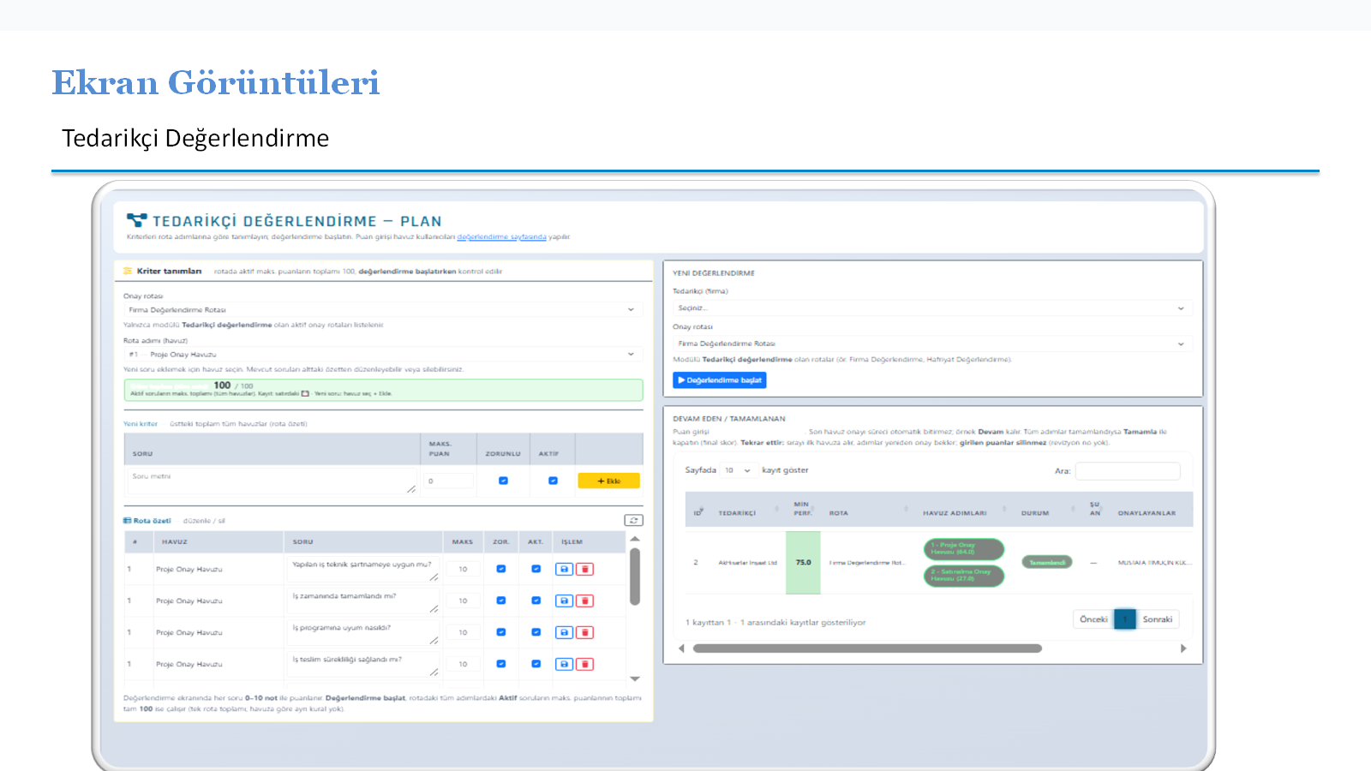
Task: Toggle Akt. checkbox for 'İş zamanında tamamlandı mı?'
Action: point(536,601)
